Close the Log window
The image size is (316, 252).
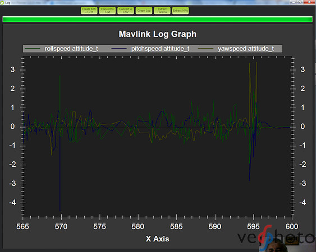point(309,2)
